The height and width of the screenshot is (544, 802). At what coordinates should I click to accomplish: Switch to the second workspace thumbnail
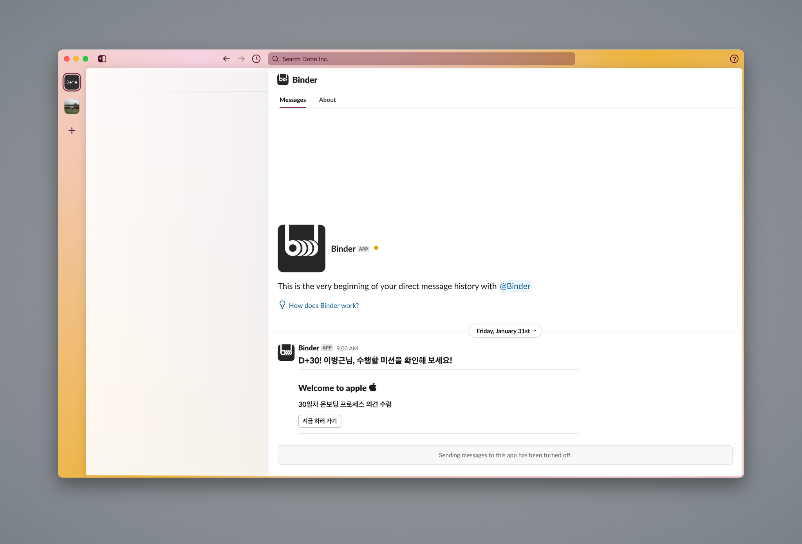72,106
